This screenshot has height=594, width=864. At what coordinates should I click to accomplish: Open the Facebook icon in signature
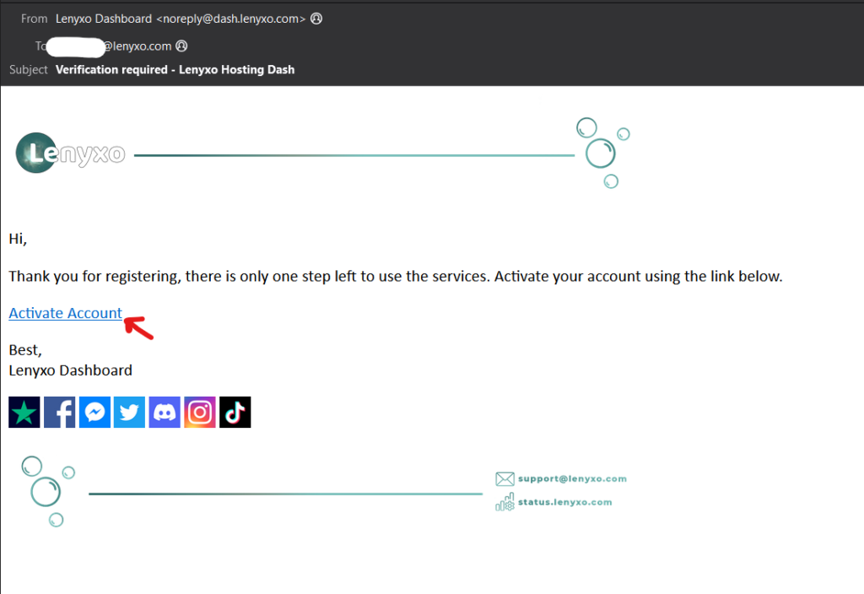60,412
